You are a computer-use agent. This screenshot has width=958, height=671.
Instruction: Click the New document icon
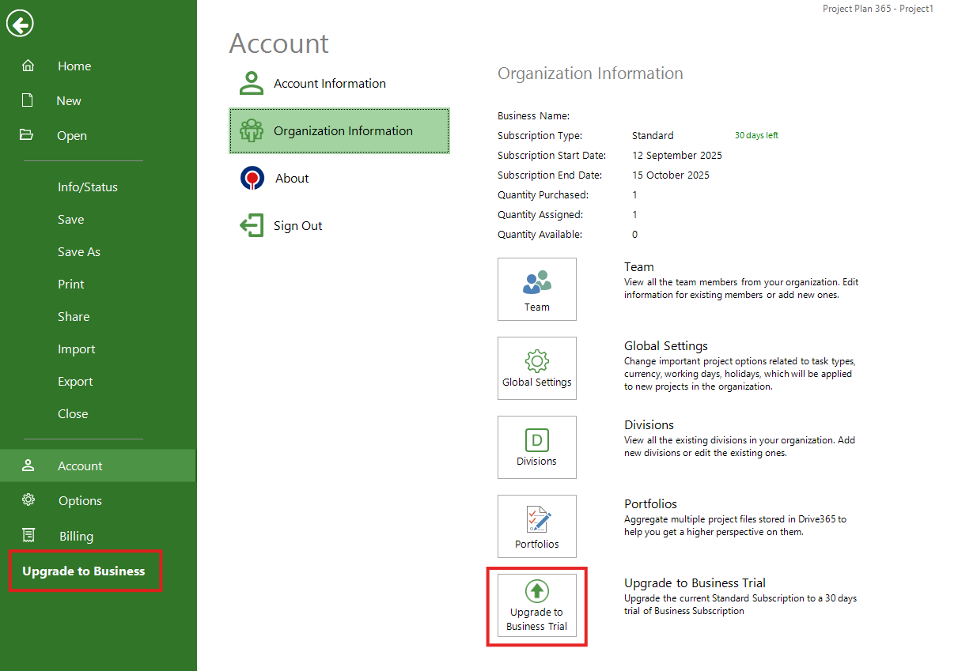point(28,100)
